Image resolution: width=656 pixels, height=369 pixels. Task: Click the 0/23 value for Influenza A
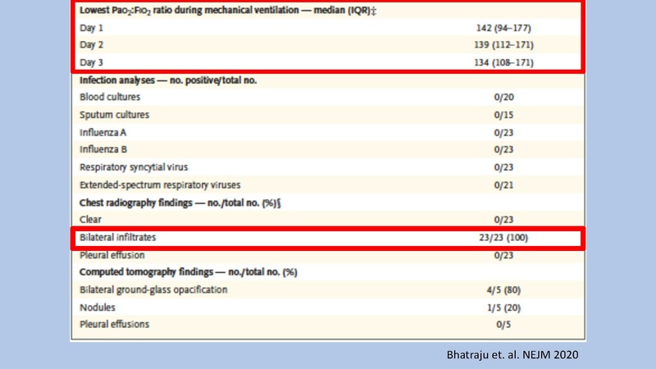(x=503, y=133)
